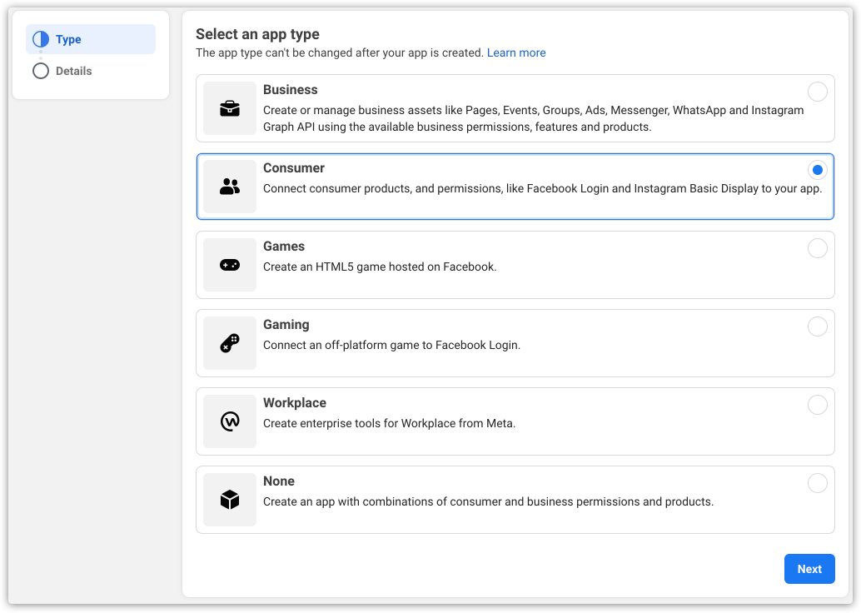The image size is (861, 613).
Task: Click the Consumer heading text
Action: click(x=294, y=168)
